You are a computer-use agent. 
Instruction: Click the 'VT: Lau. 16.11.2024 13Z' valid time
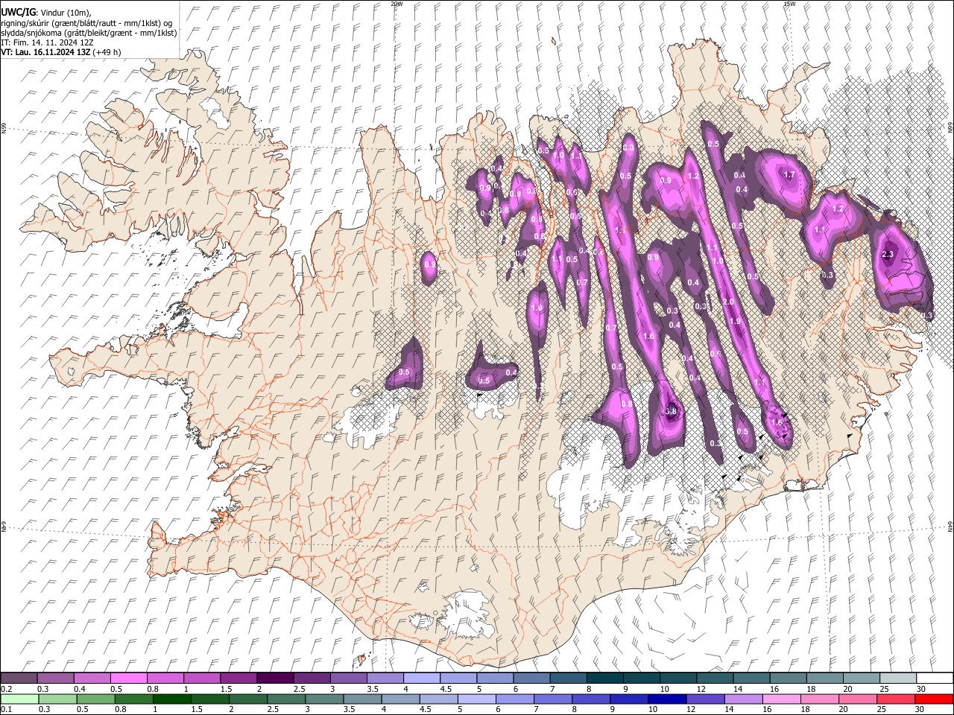(45, 52)
